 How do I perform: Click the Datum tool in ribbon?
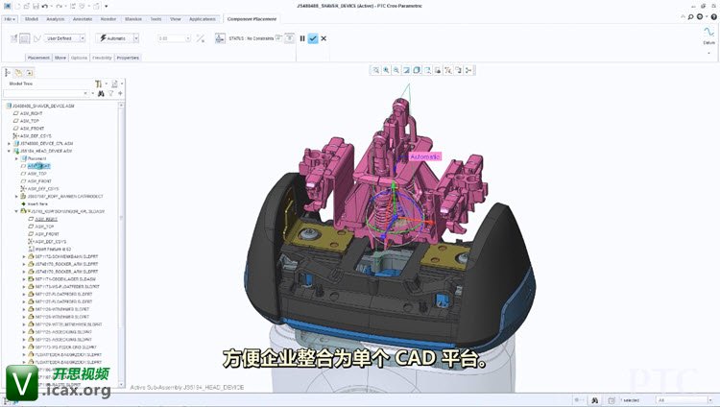tap(708, 35)
